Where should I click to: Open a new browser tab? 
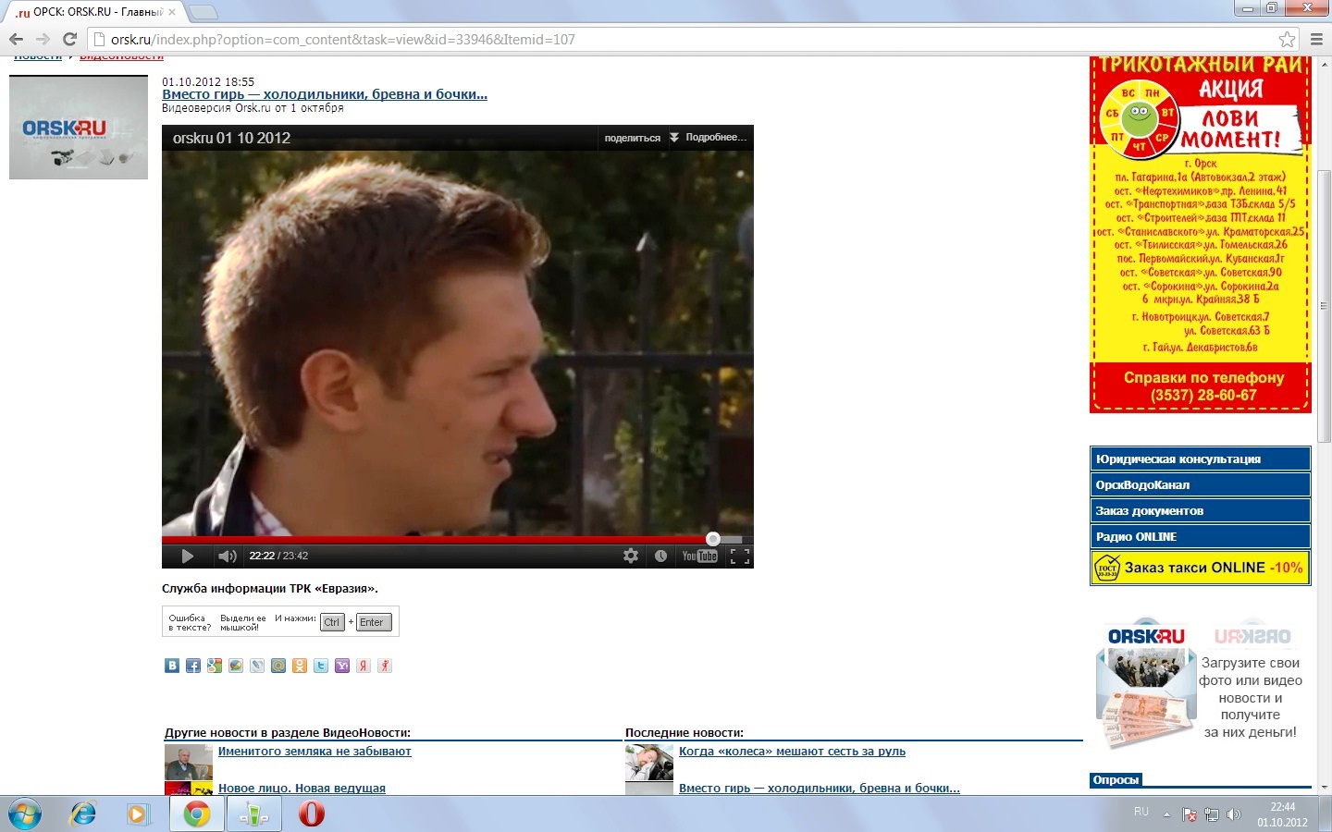coord(203,12)
